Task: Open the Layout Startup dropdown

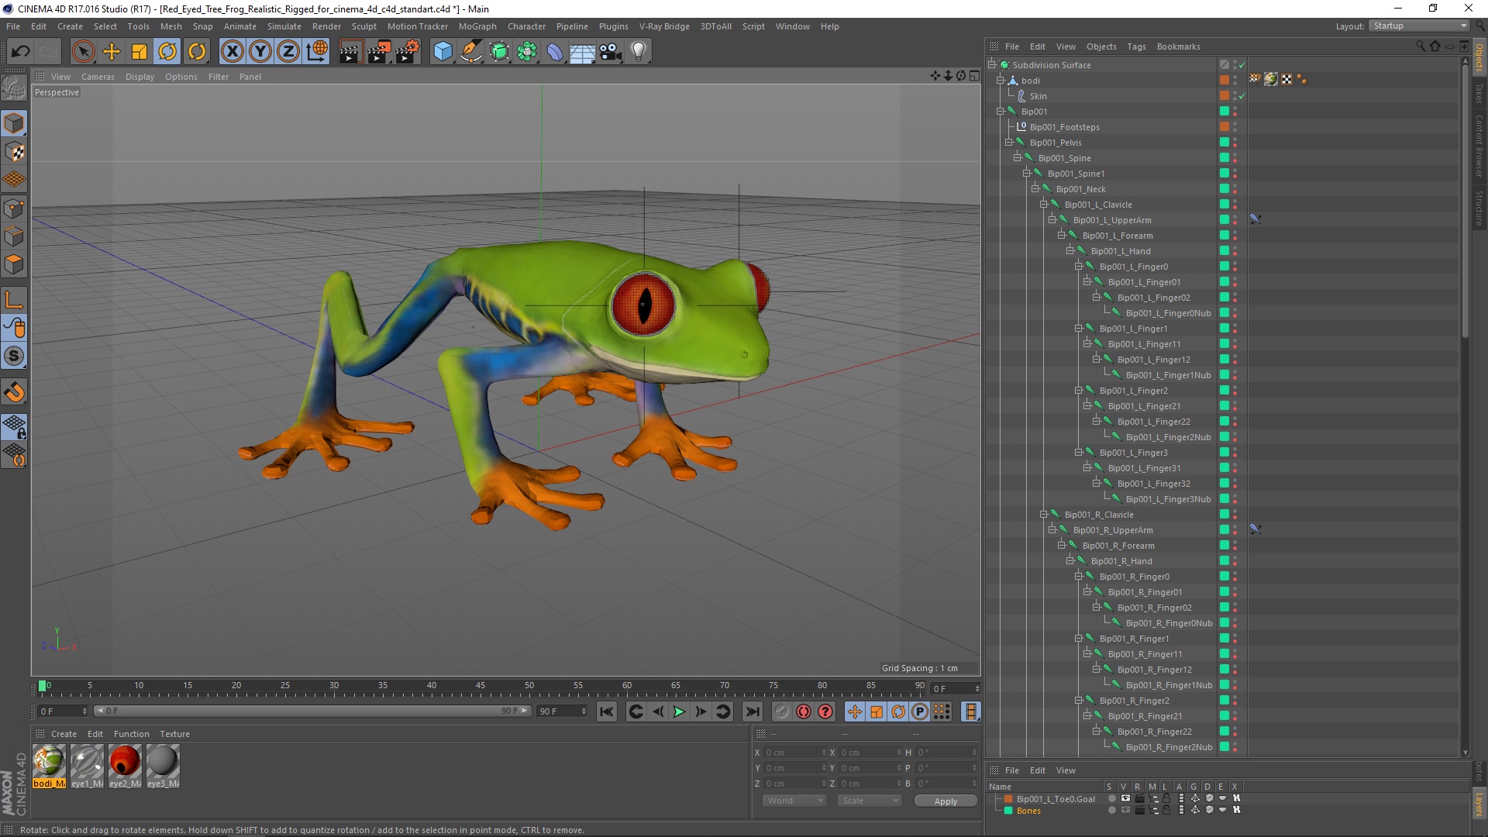Action: [1419, 26]
